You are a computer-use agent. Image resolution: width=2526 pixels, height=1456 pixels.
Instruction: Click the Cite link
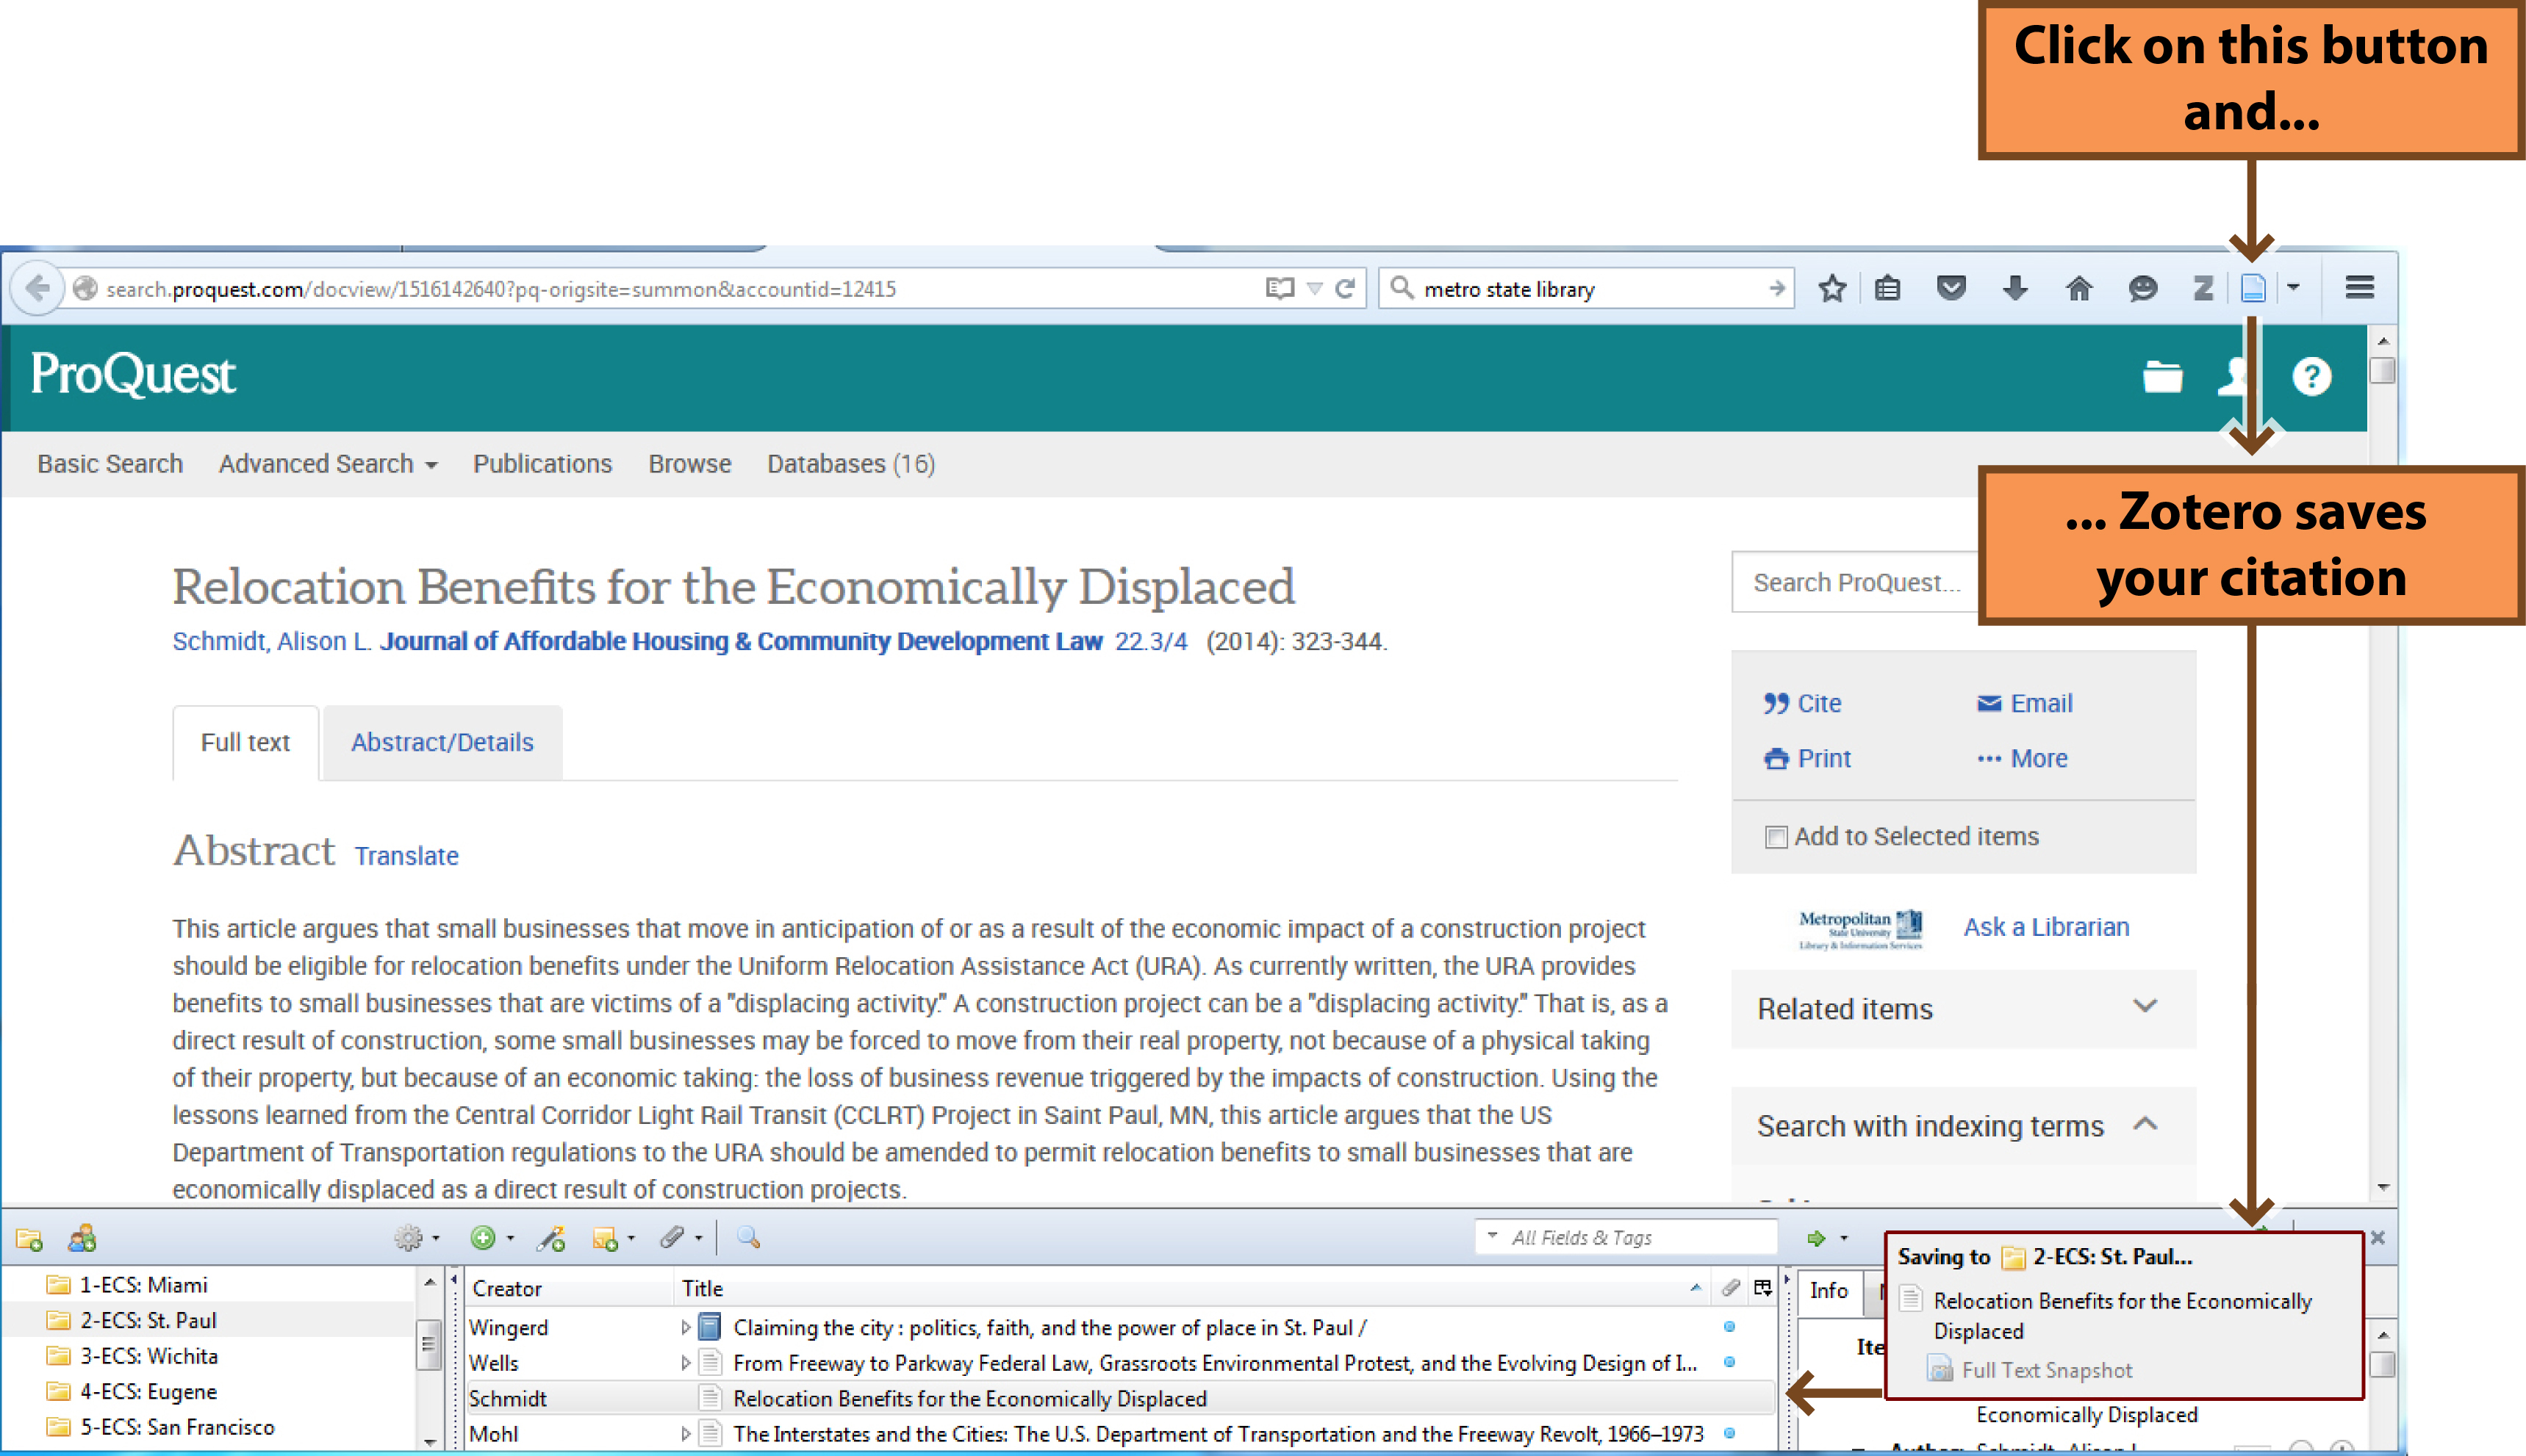click(x=1803, y=704)
